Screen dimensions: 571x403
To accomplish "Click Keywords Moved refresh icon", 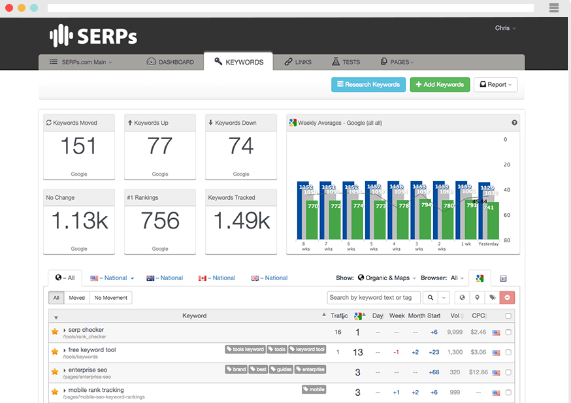I will click(x=49, y=123).
